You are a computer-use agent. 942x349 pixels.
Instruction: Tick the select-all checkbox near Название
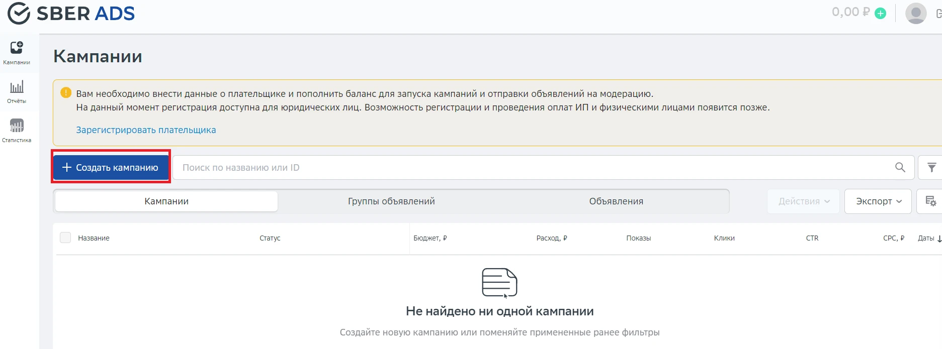65,238
